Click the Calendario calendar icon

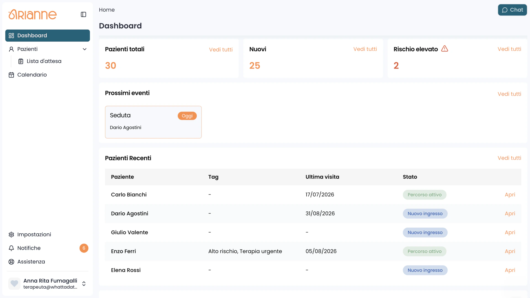11,75
